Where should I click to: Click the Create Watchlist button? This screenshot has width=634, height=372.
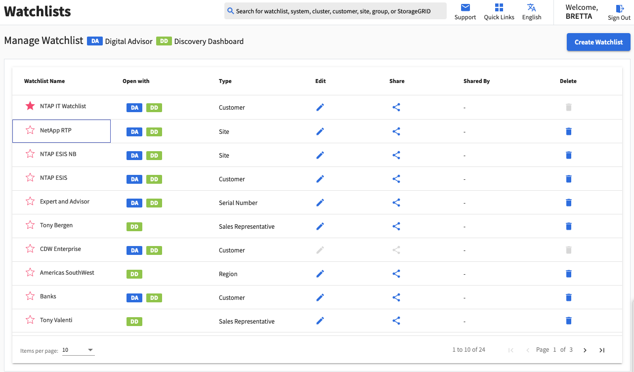click(x=598, y=42)
